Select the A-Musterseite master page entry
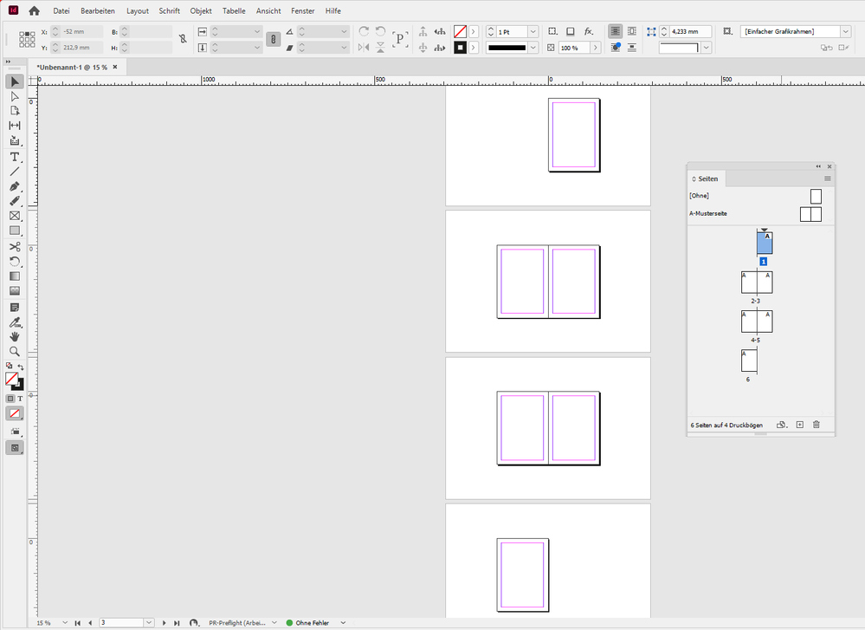Viewport: 865px width, 630px height. pos(708,213)
